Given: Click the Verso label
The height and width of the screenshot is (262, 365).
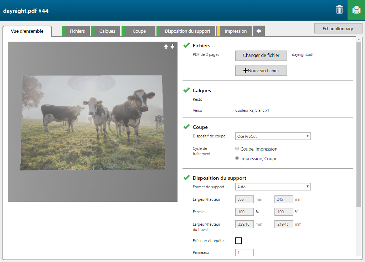Looking at the screenshot, I should tap(197, 110).
